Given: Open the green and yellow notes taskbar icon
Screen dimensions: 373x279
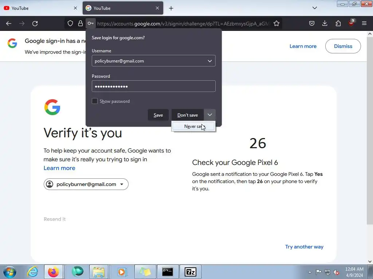Looking at the screenshot, I should 145,272.
